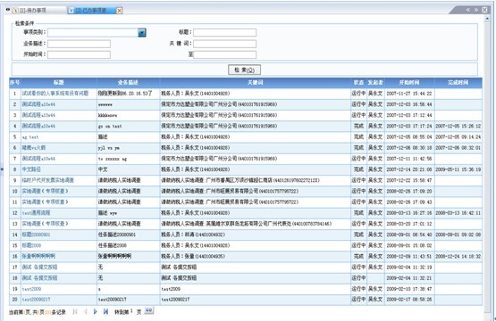Sort by the 关键词 column header
This screenshot has width=496, height=321.
[256, 82]
